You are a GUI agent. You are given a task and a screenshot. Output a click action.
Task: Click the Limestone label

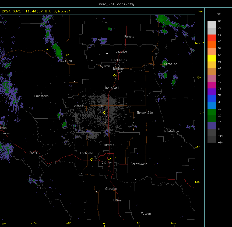[41, 96]
